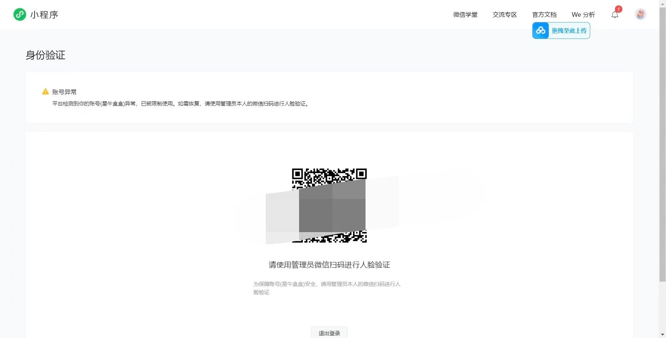Click the gray 为保障账号 security hint text

(x=327, y=288)
